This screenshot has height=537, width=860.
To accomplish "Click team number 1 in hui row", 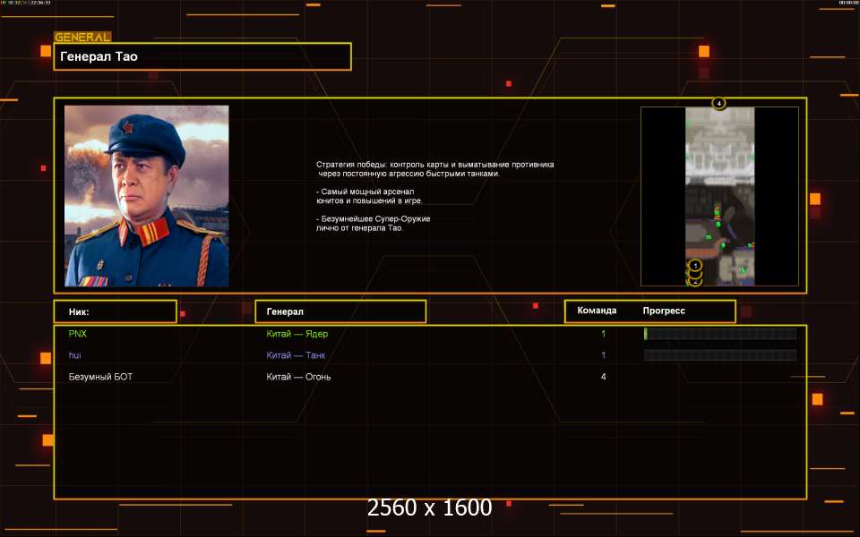I will [x=603, y=355].
